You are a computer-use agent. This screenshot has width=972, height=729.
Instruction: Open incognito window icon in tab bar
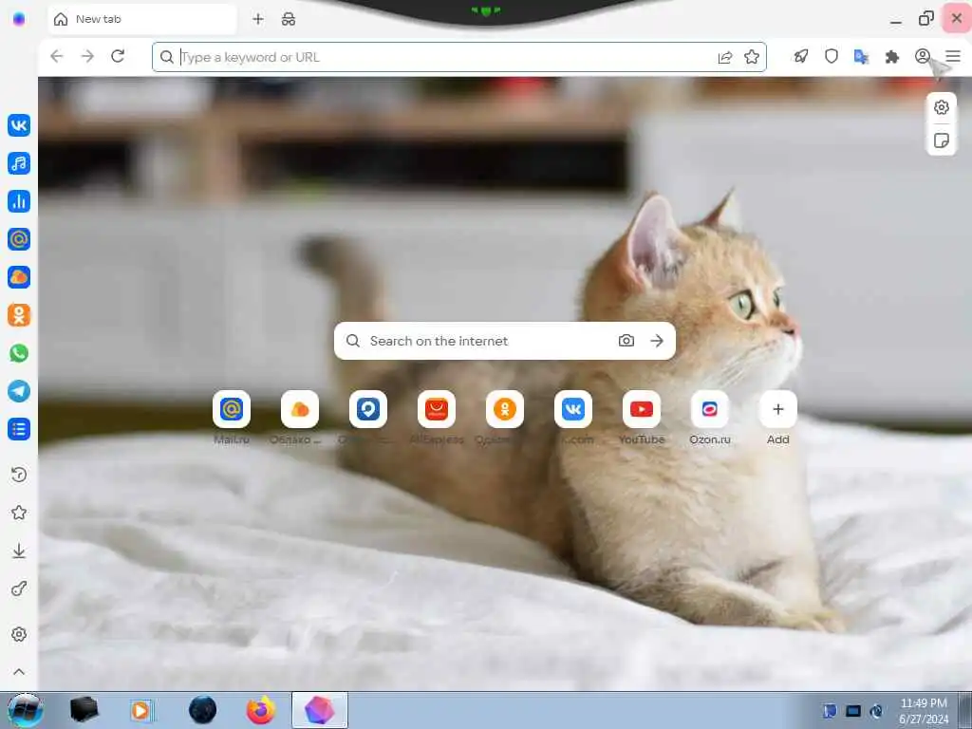pyautogui.click(x=289, y=19)
